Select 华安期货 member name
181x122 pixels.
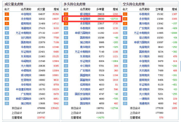(26, 84)
